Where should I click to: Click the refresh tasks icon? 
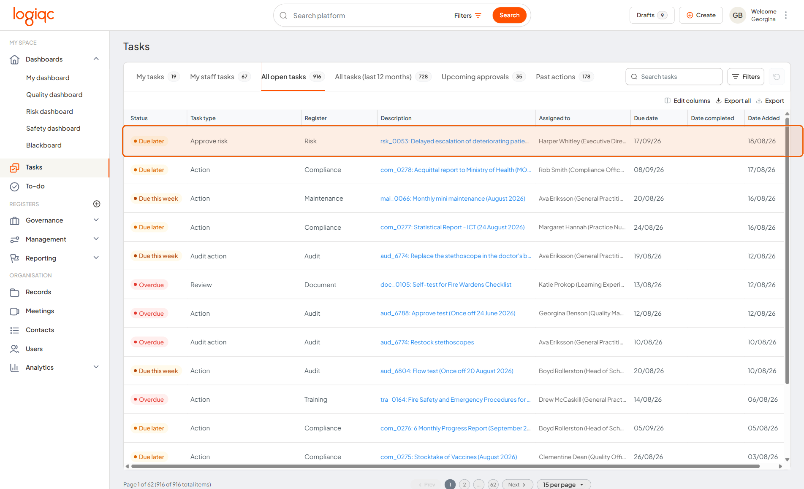pos(777,77)
